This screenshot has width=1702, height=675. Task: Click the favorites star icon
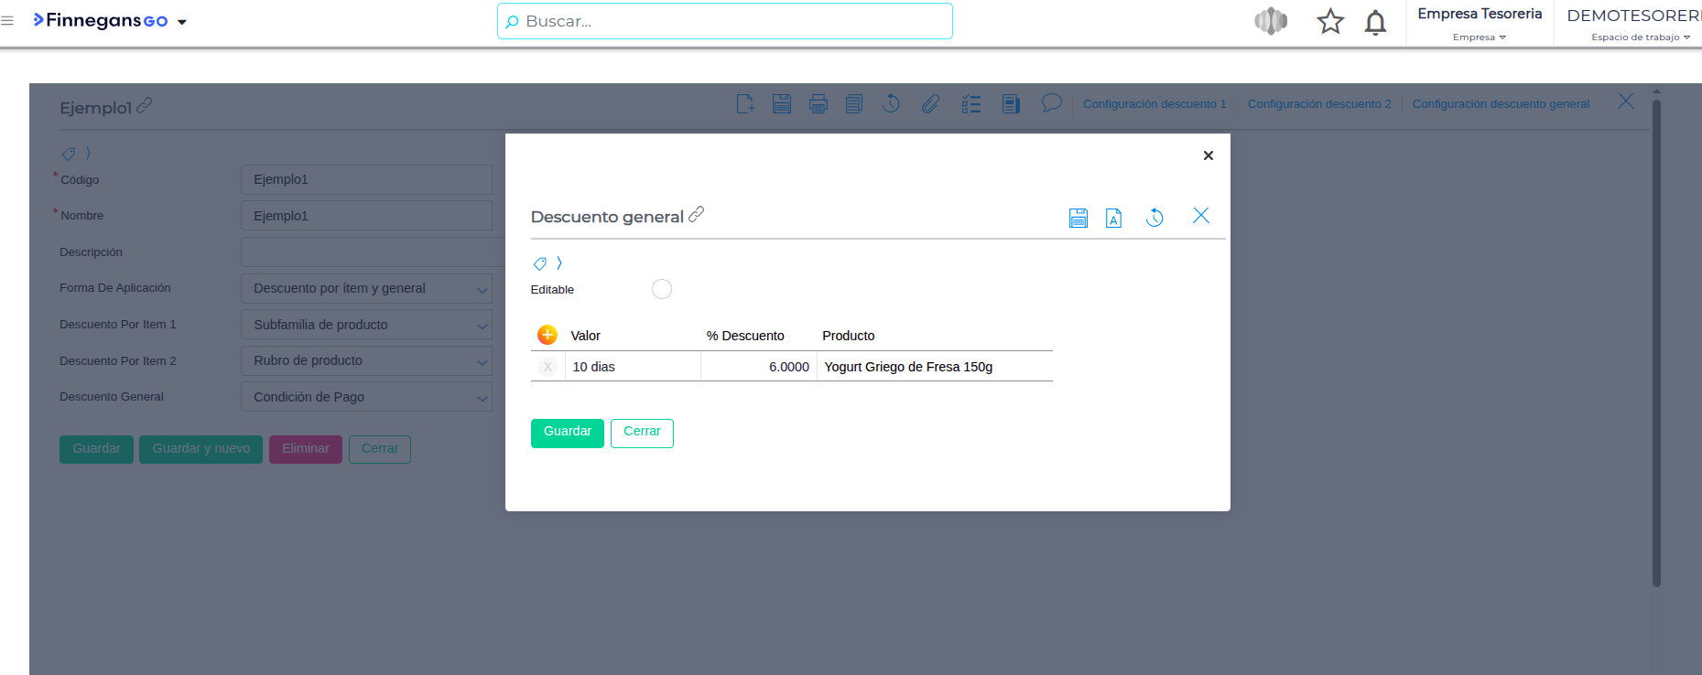[1329, 22]
